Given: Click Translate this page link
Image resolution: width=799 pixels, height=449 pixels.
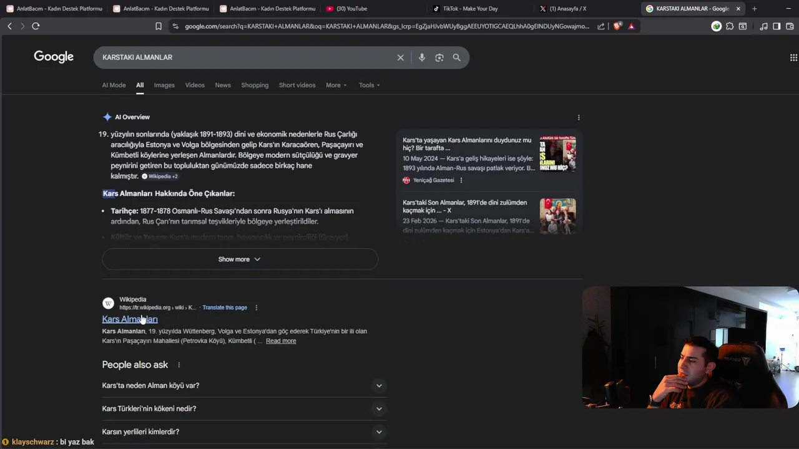Looking at the screenshot, I should click(225, 307).
